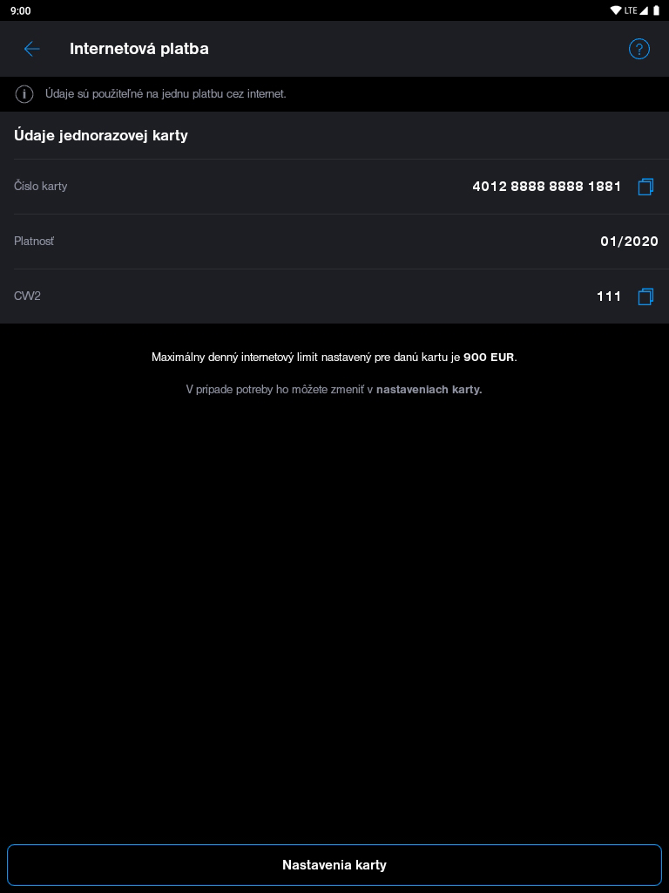Select the card number 4012 8888 8888 1881
This screenshot has height=893, width=669.
(547, 187)
